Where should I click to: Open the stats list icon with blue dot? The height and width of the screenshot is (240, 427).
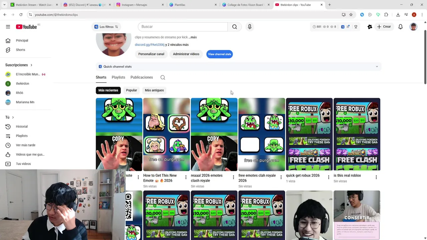click(x=348, y=27)
